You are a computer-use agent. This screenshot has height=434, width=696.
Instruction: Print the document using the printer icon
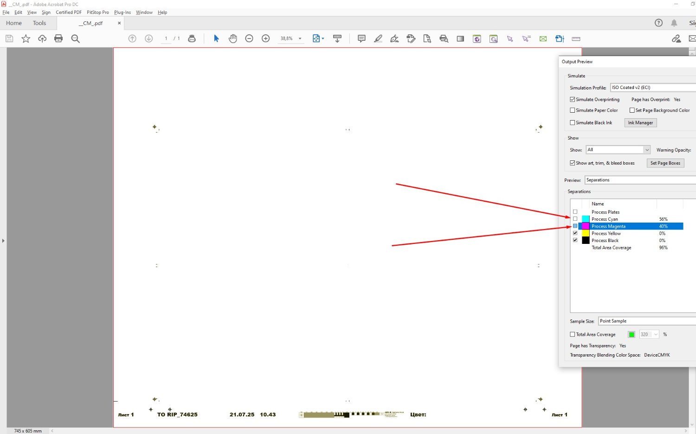58,38
